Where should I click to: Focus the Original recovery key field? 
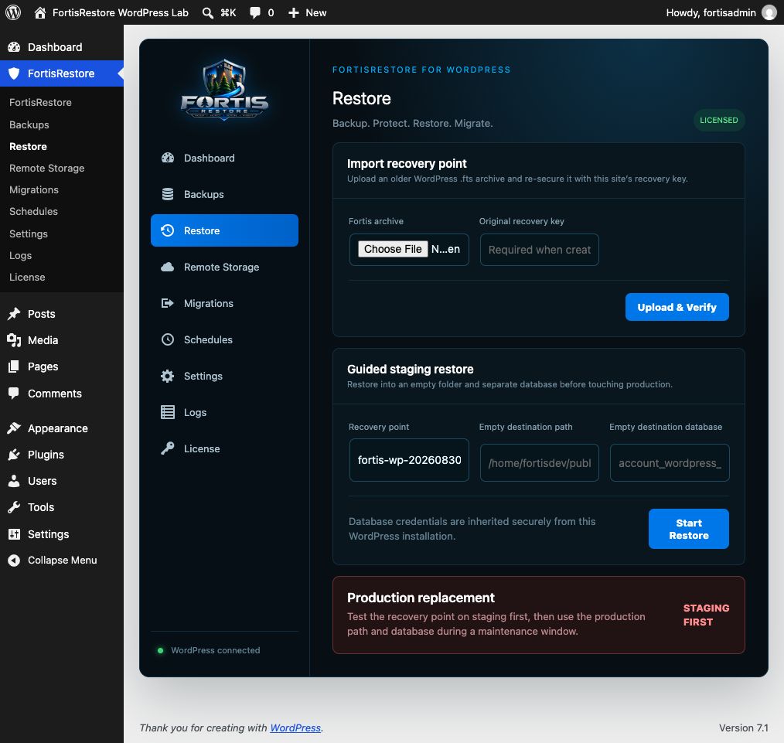click(x=539, y=250)
